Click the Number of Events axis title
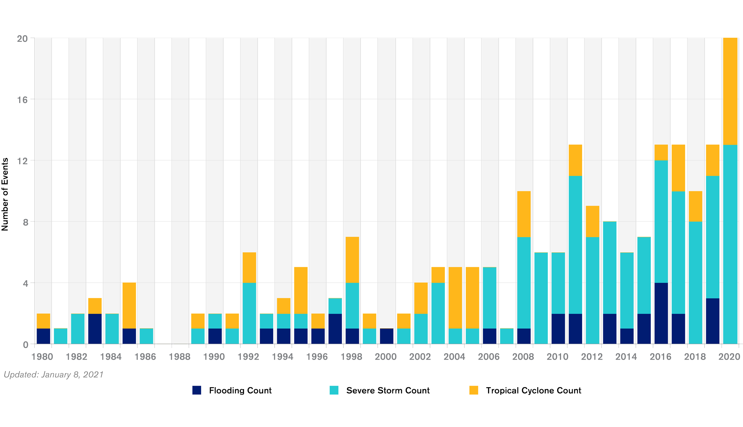 click(5, 194)
